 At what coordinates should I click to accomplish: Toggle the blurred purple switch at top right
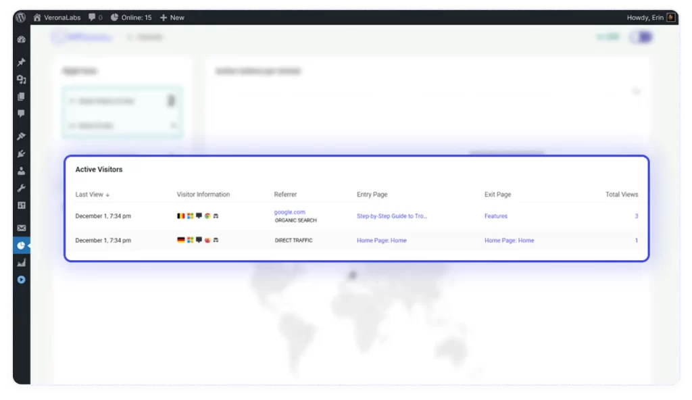(640, 37)
